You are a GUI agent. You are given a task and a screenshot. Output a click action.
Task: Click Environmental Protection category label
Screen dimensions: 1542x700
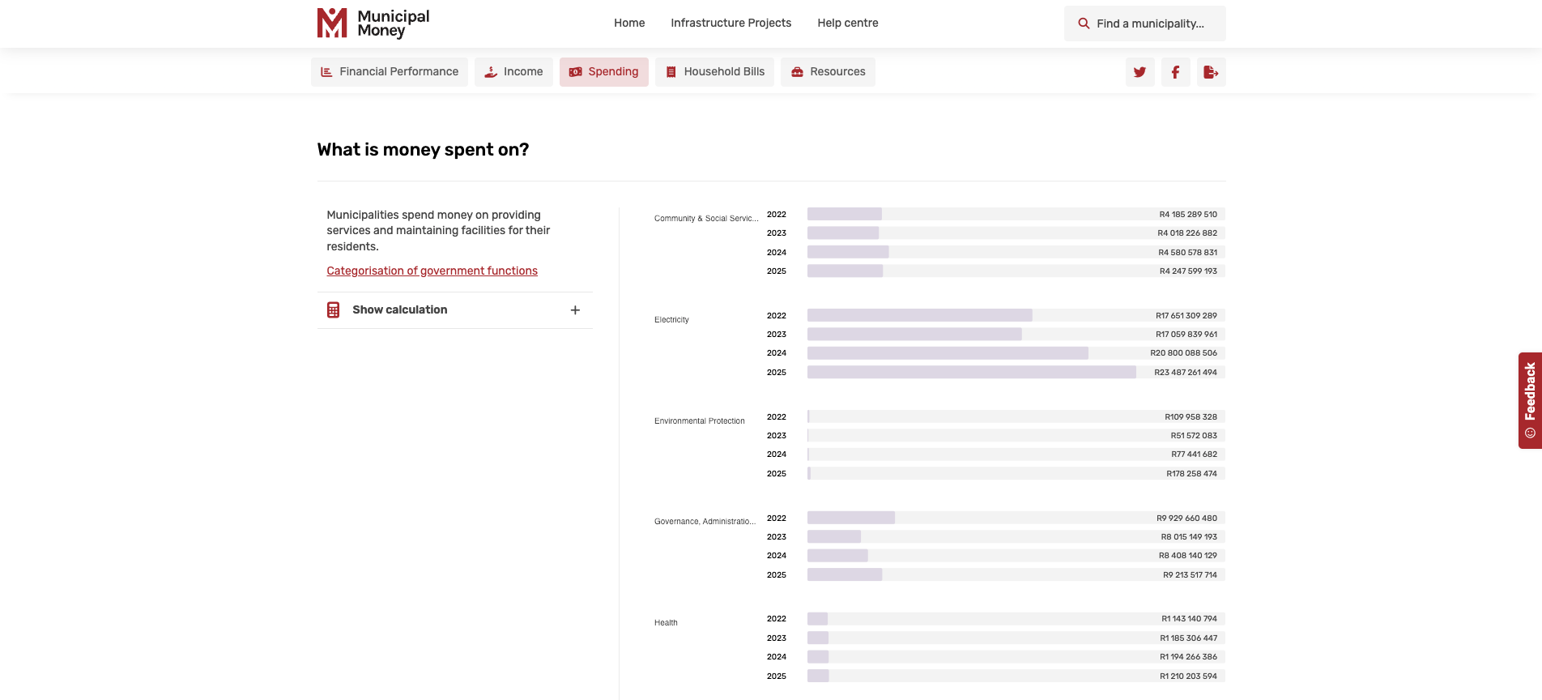[x=700, y=421]
